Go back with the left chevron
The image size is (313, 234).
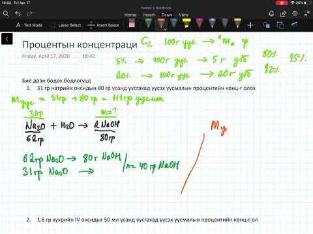7,39
